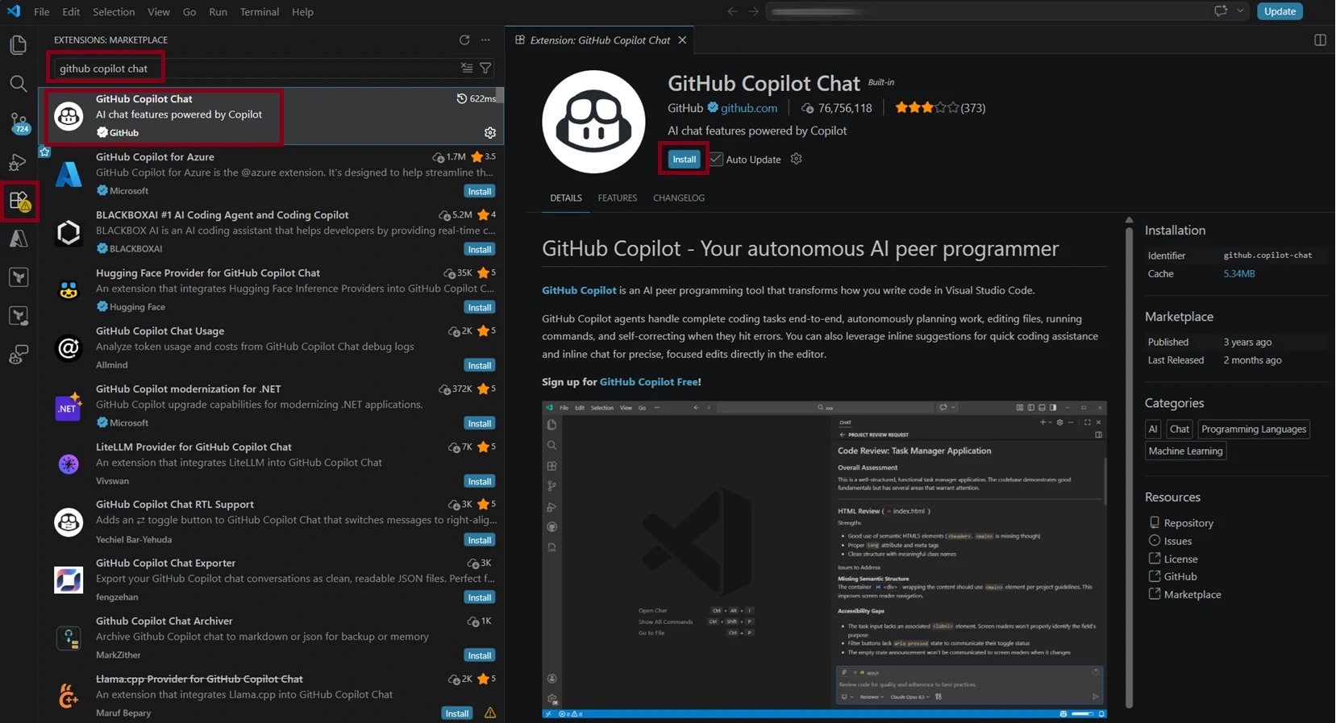
Task: Open the Copilot Chat screenshot preview image
Action: coord(824,559)
